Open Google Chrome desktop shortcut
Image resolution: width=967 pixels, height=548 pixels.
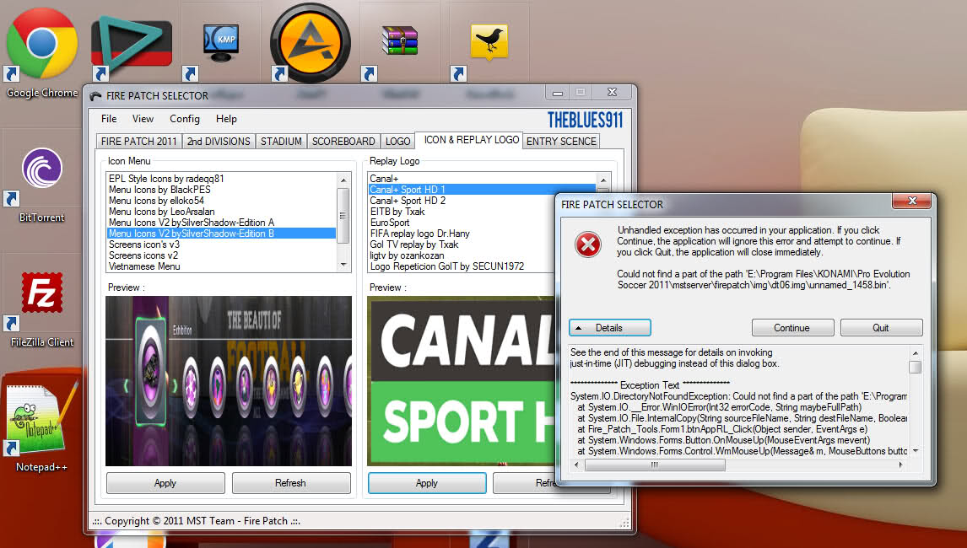pyautogui.click(x=42, y=52)
